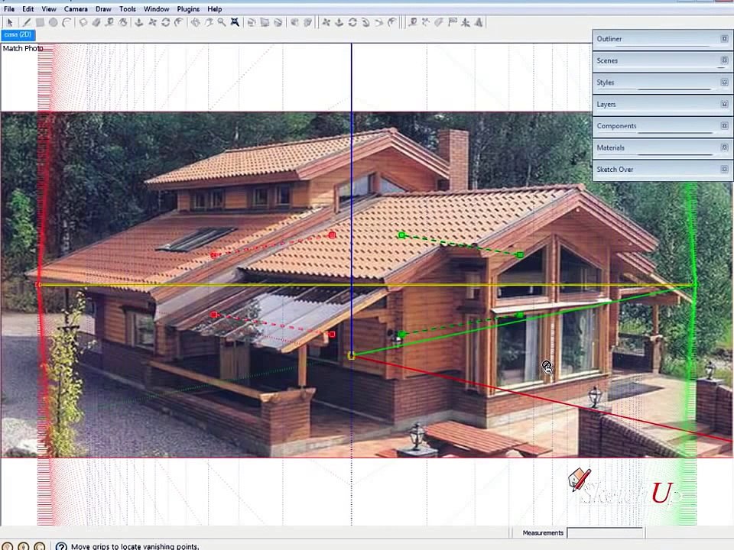Click the 'Match Photo' label

(22, 48)
